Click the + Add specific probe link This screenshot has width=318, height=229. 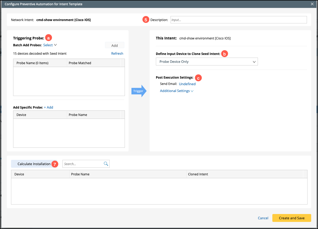(49, 107)
